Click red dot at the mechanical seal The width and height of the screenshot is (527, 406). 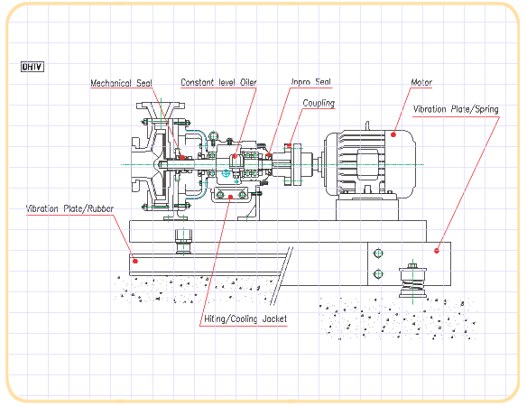coord(181,157)
